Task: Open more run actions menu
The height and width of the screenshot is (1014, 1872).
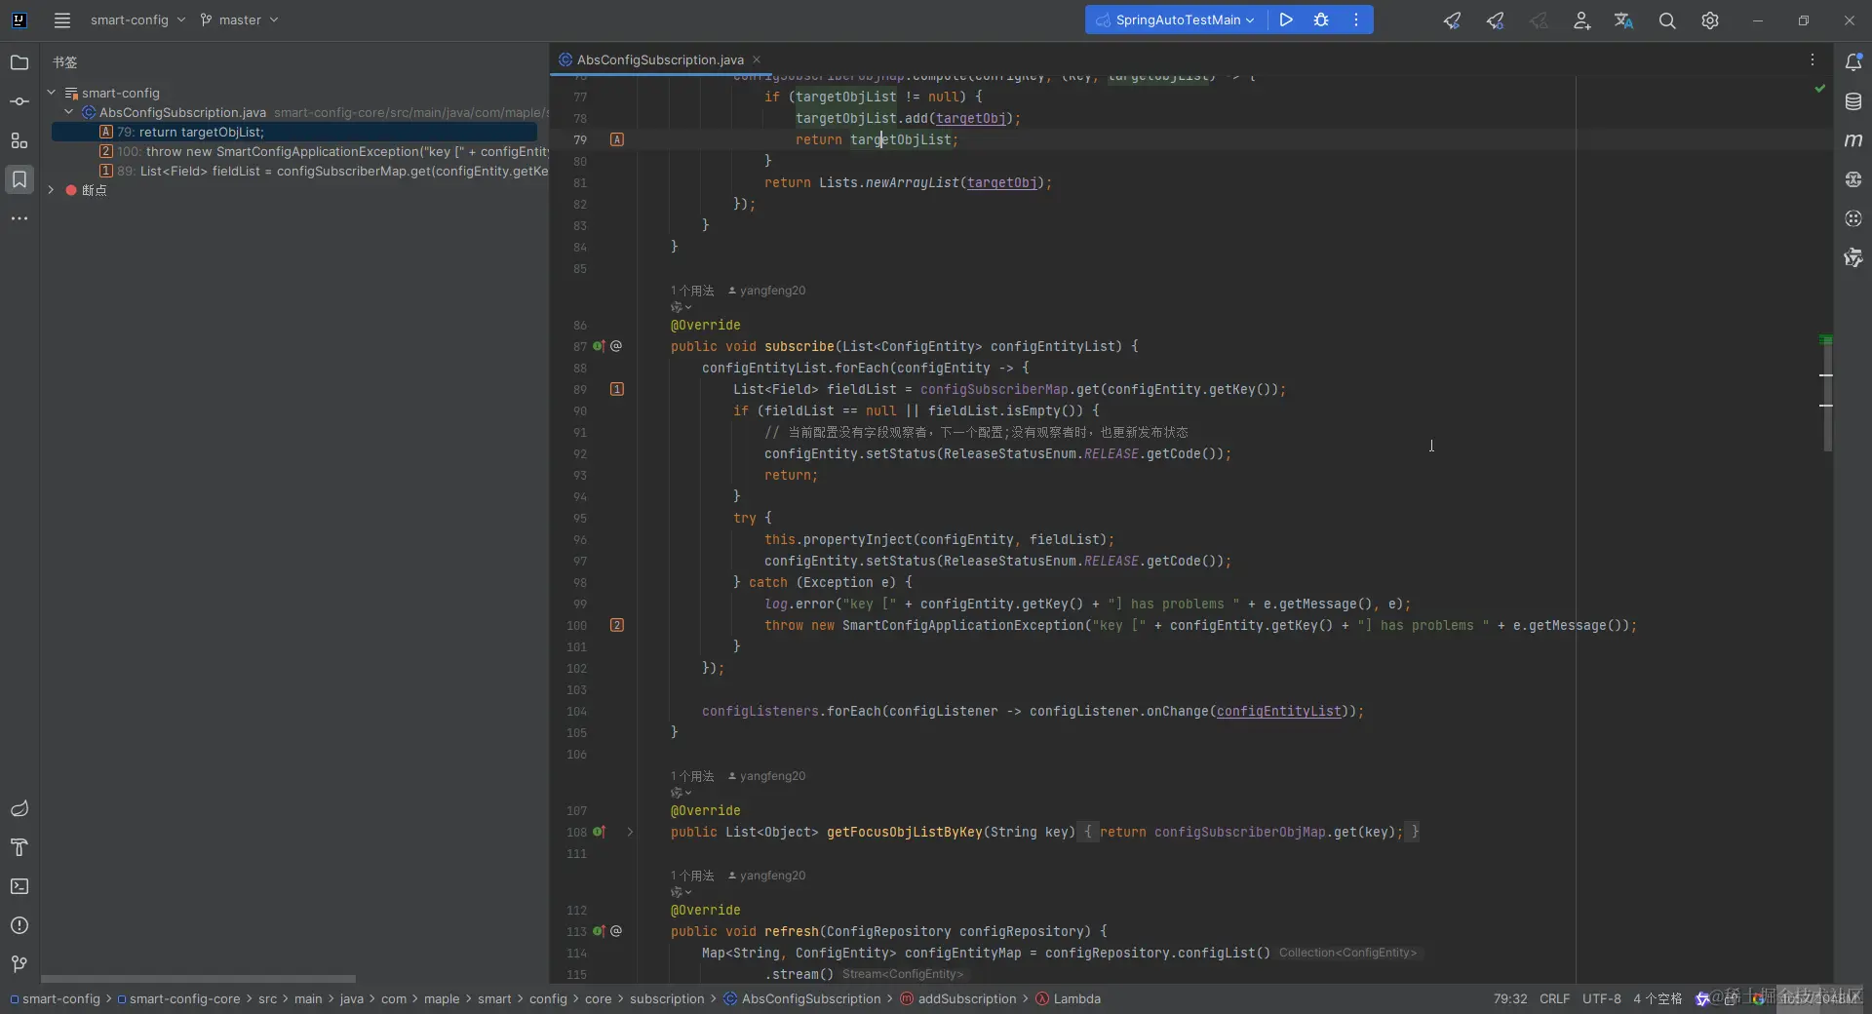Action: 1356,19
